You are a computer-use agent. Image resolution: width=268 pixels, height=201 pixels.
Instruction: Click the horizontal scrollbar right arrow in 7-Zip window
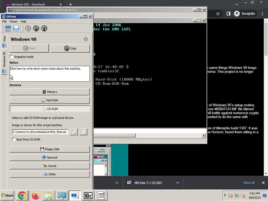click(x=204, y=135)
